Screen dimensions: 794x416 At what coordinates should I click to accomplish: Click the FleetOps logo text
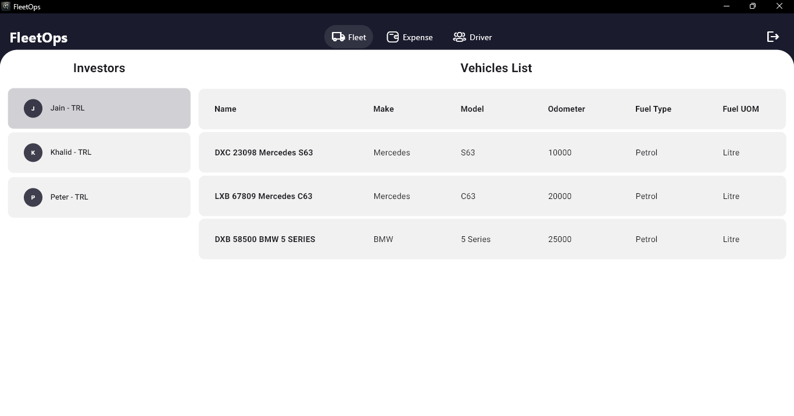[39, 38]
